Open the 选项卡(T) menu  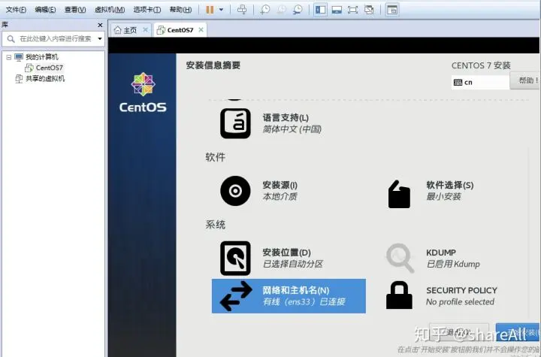(x=147, y=10)
